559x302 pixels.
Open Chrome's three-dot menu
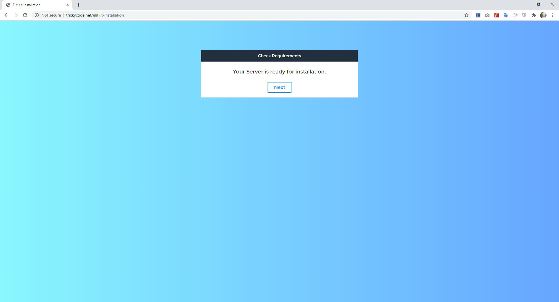553,15
